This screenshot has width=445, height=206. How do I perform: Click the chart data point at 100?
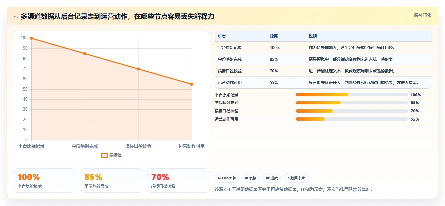(x=31, y=38)
